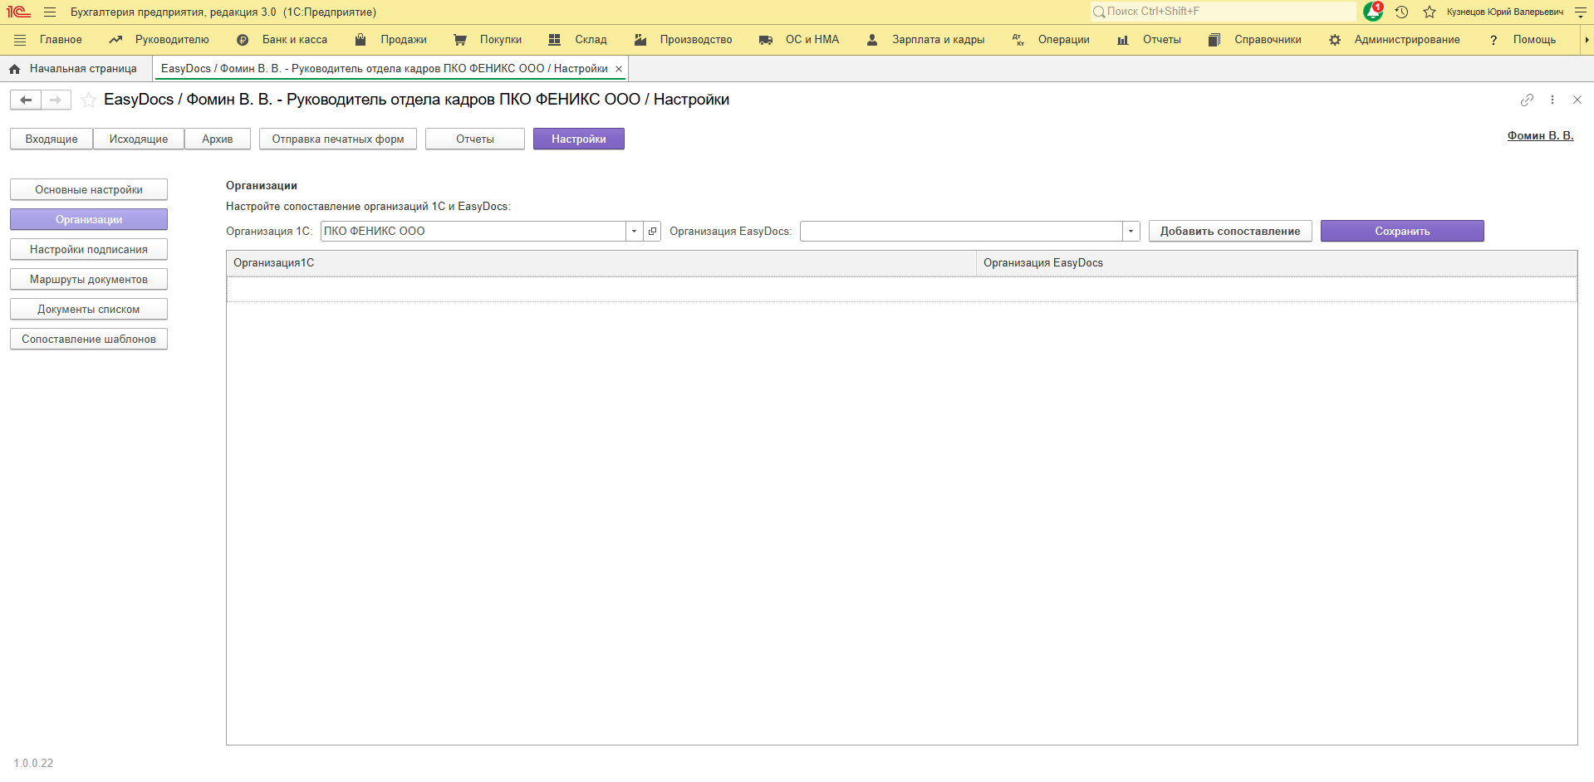Close the EasyDocs Настройки tab

[x=619, y=69]
